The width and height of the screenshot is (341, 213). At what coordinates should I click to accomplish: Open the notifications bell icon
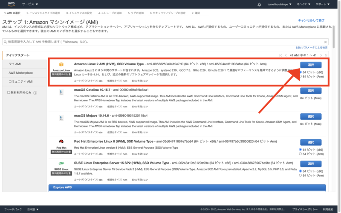point(259,4)
